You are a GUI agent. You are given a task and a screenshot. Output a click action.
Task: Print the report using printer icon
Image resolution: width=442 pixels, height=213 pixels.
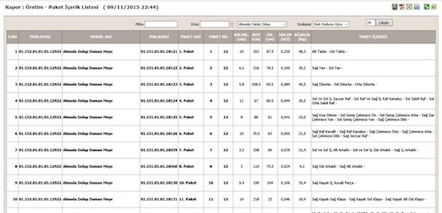pyautogui.click(x=417, y=7)
